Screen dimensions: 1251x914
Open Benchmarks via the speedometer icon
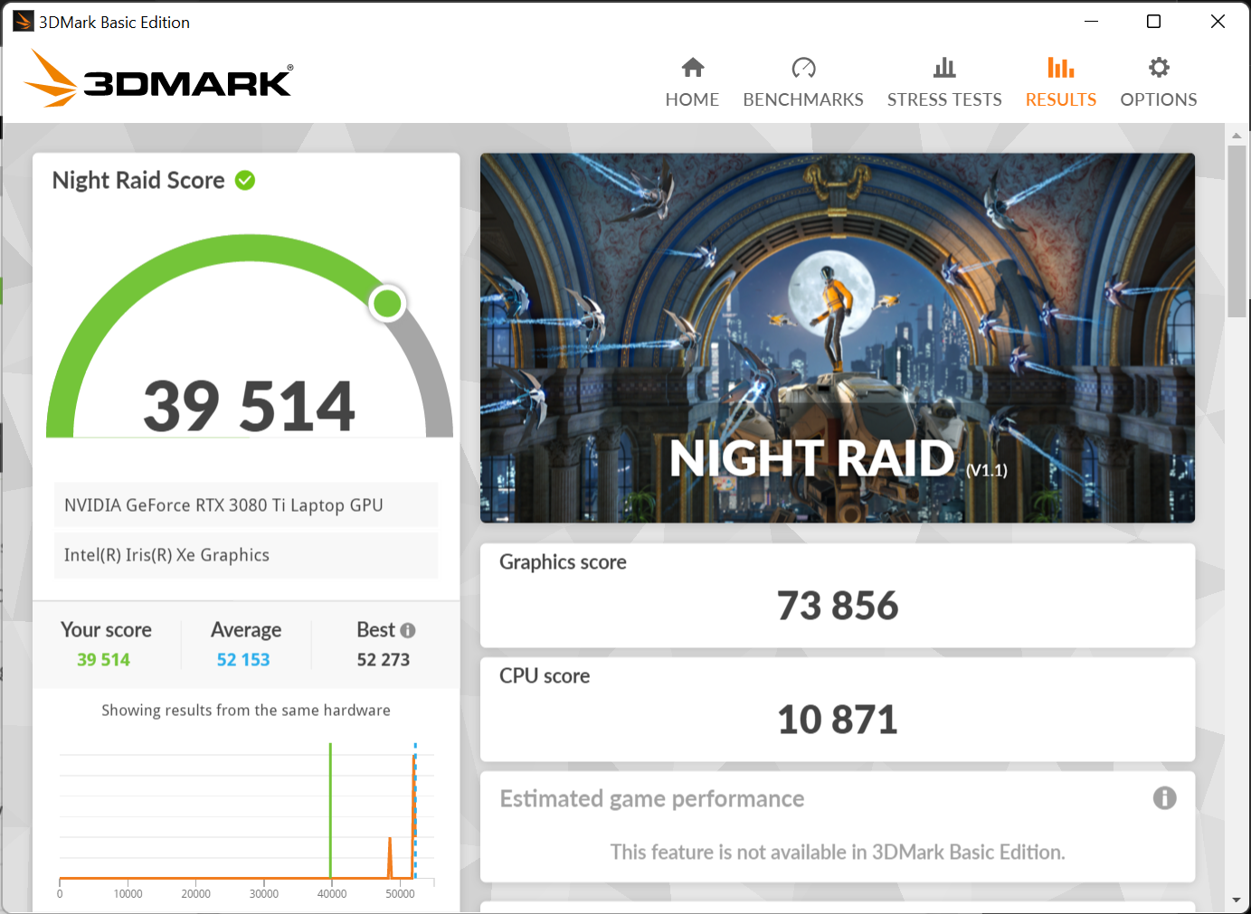(x=803, y=68)
